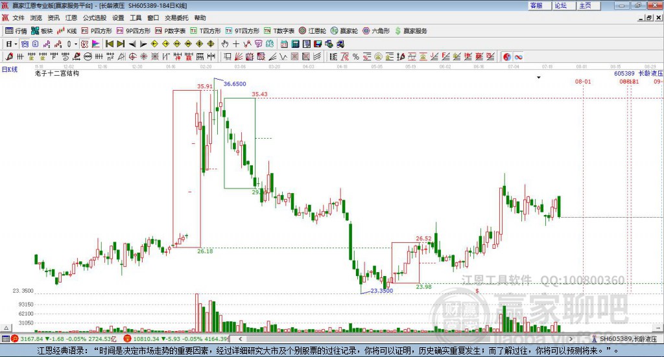Screen dimensions: 664x357
Task: Toggle the yin-yang icon
Action: [x=507, y=56]
